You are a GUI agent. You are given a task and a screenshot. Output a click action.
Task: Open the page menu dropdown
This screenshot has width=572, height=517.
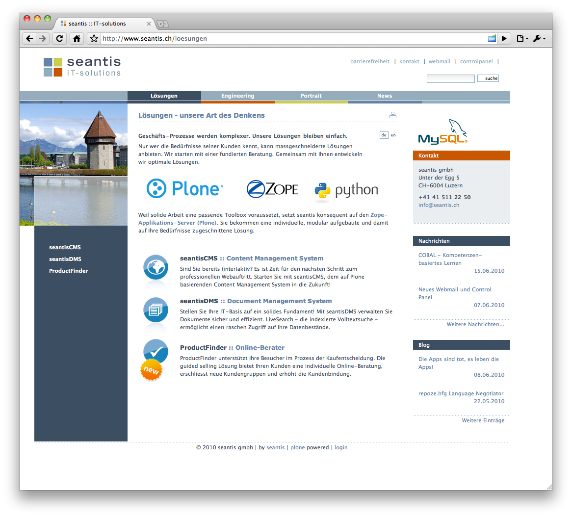coord(523,39)
